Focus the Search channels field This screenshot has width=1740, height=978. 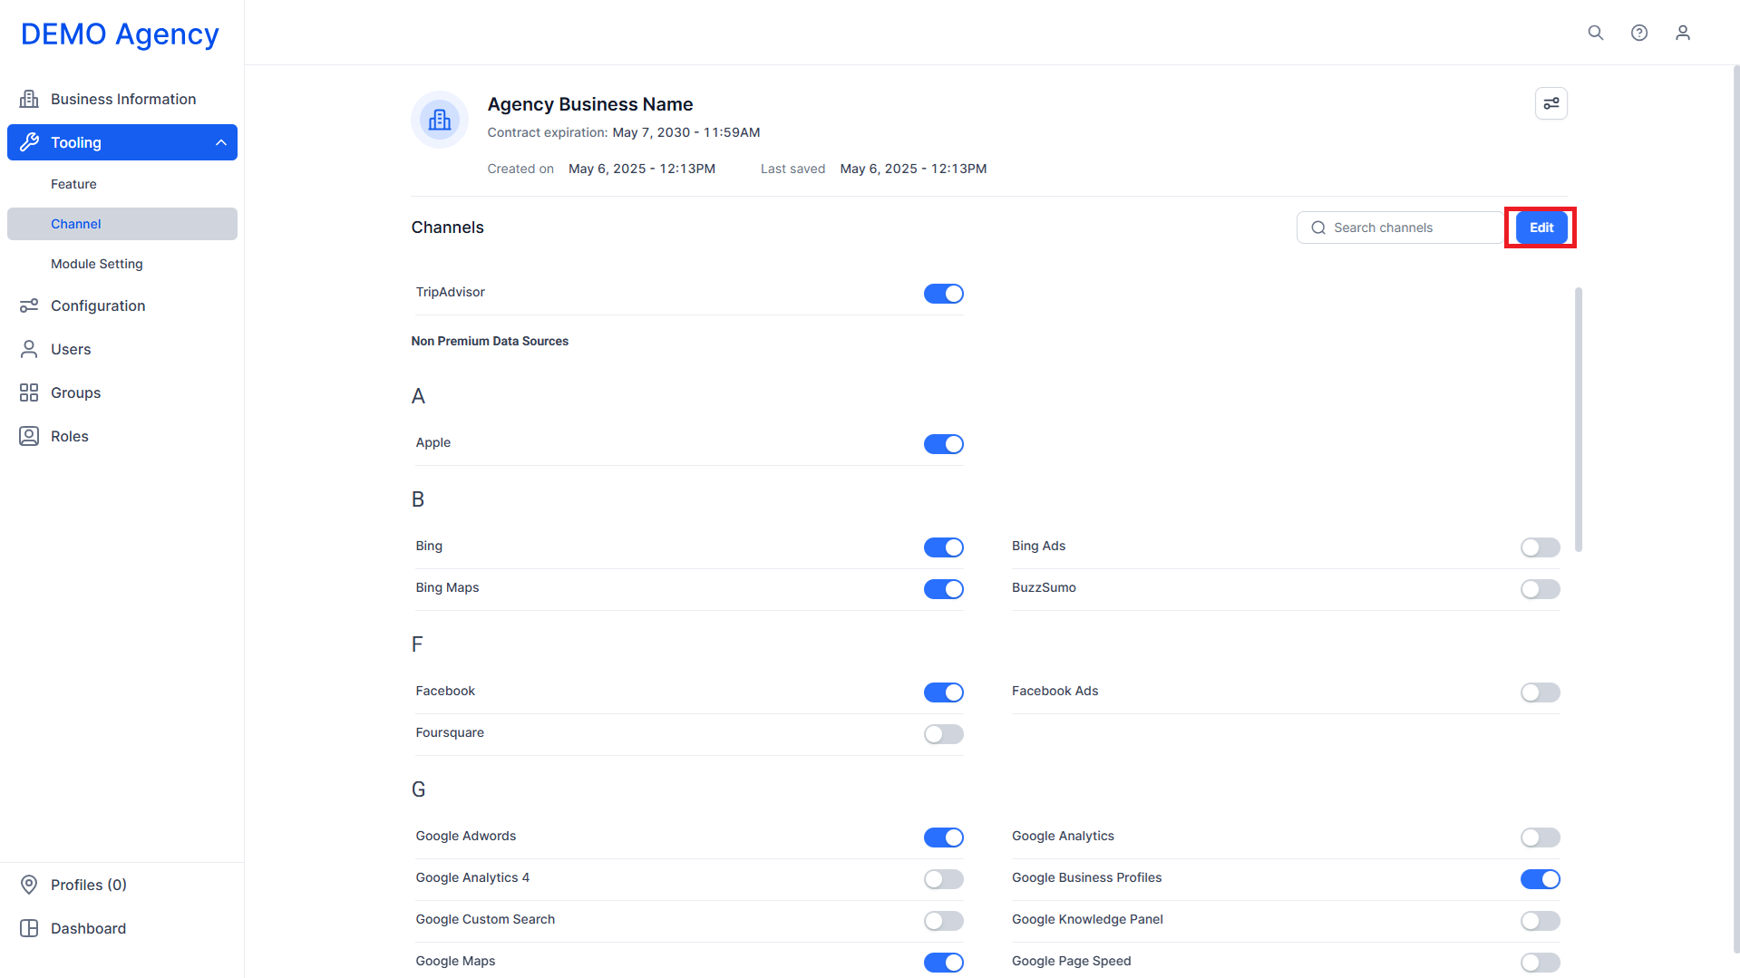coord(1400,228)
